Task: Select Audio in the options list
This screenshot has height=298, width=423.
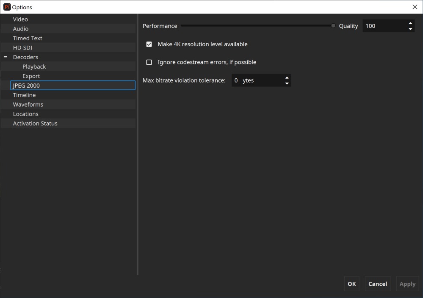Action: pos(21,29)
